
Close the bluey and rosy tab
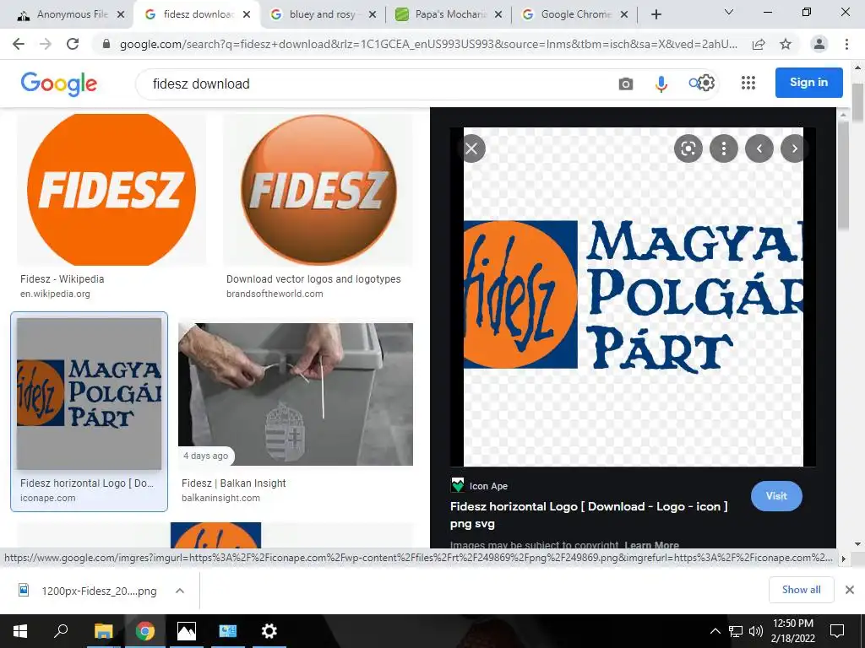coord(373,15)
